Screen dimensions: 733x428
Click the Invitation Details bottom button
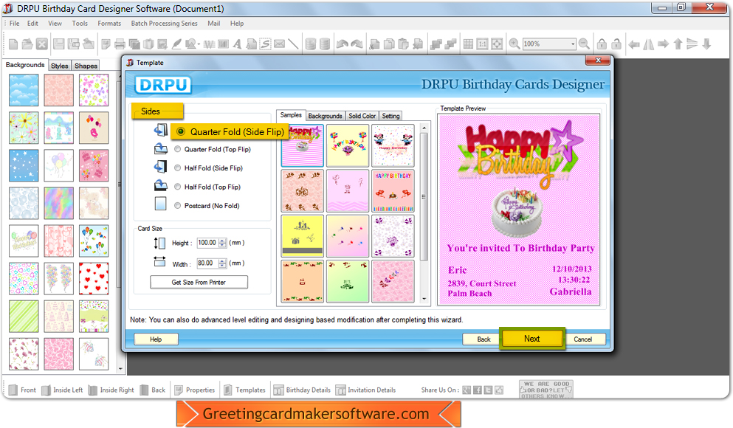tap(365, 390)
